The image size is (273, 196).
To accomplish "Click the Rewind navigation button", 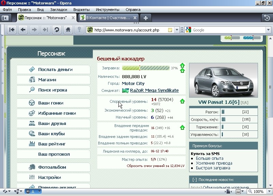I will click(12, 30).
